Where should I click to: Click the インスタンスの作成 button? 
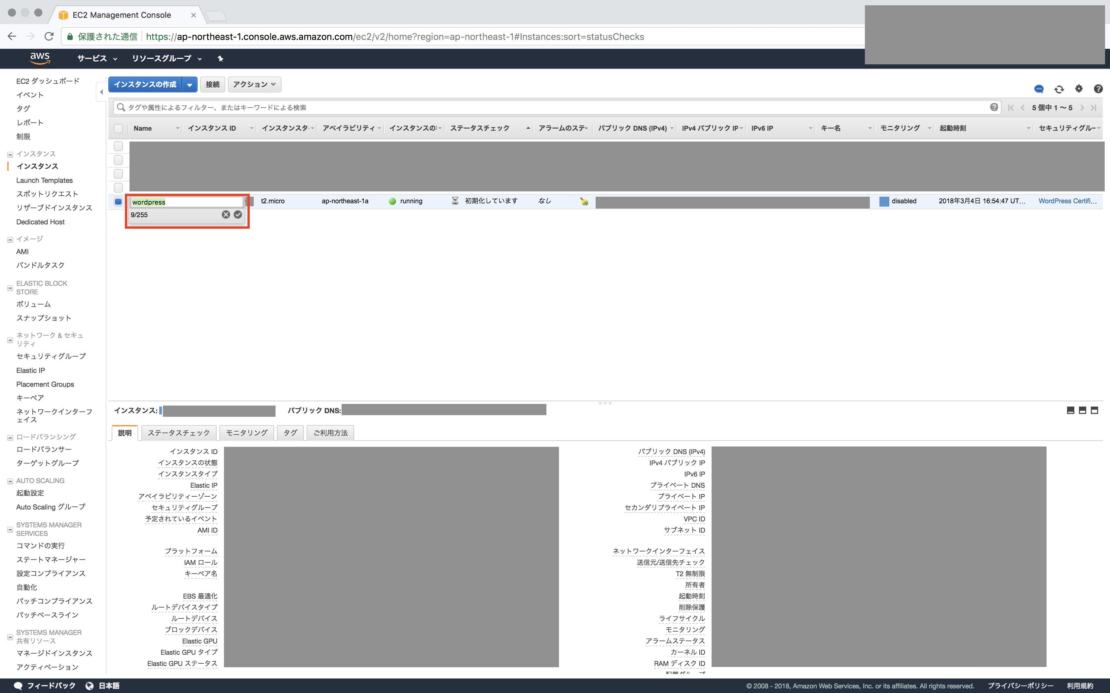tap(145, 84)
